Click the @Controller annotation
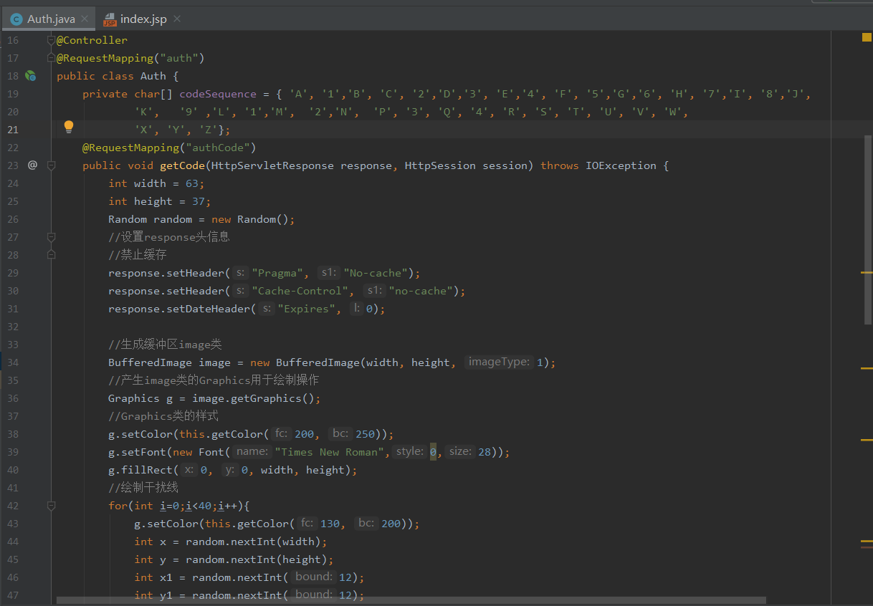873x606 pixels. click(92, 40)
